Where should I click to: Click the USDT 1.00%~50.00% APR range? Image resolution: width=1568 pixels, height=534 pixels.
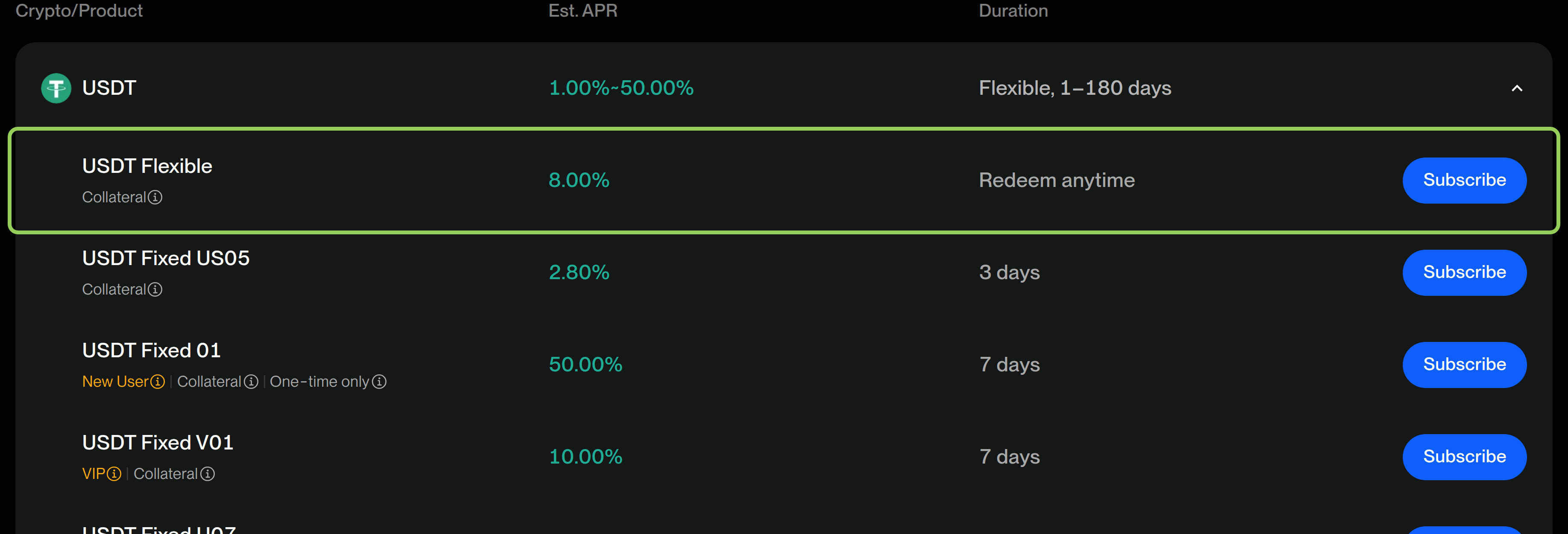(621, 88)
